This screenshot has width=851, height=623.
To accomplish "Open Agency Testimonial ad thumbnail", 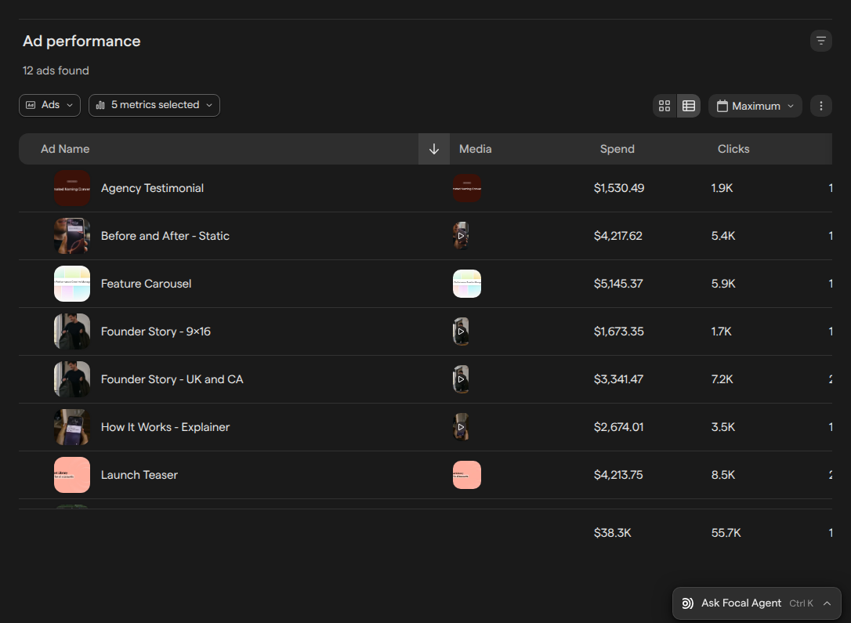I will (72, 188).
